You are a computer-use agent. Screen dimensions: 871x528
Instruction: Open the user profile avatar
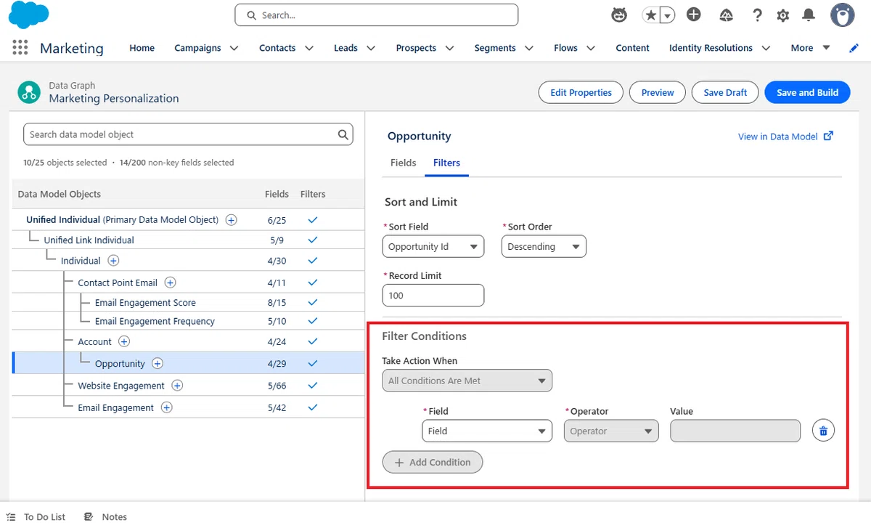[843, 15]
